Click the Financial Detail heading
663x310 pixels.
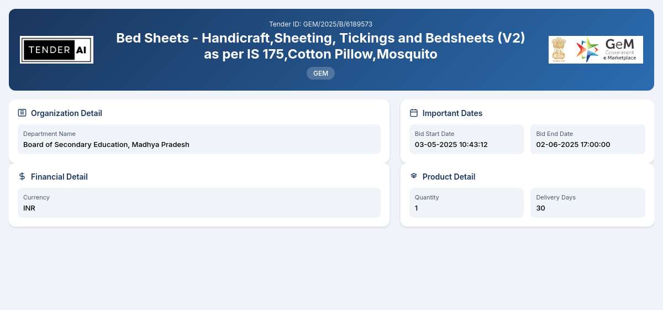click(59, 177)
